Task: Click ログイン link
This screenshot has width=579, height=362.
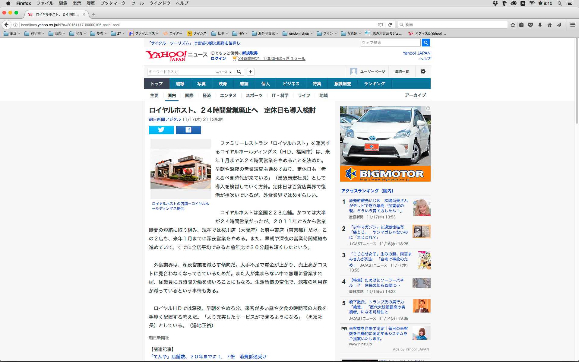Action: click(218, 59)
